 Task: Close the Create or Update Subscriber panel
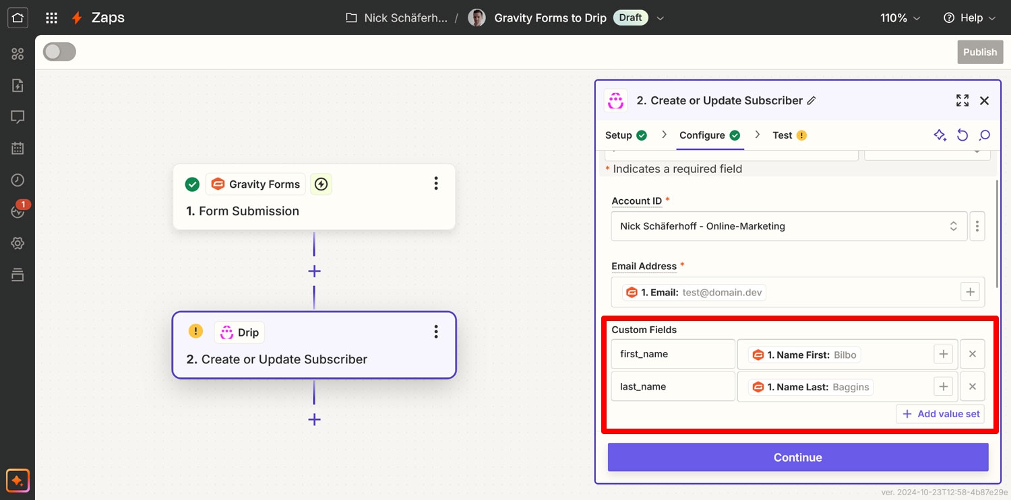(x=984, y=100)
